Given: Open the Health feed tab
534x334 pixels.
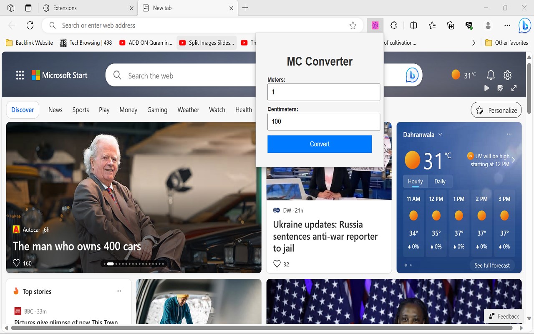Looking at the screenshot, I should (x=244, y=110).
